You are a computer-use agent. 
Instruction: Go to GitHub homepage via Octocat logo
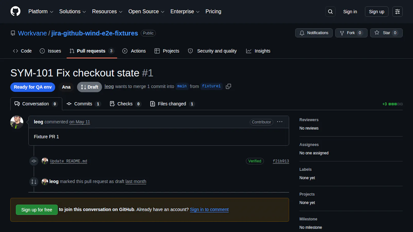pyautogui.click(x=15, y=11)
